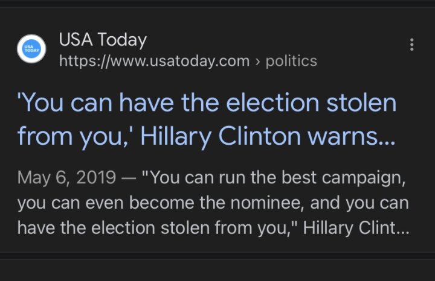This screenshot has width=435, height=281.
Task: Click the round USA Today favicon logo
Action: (31, 49)
